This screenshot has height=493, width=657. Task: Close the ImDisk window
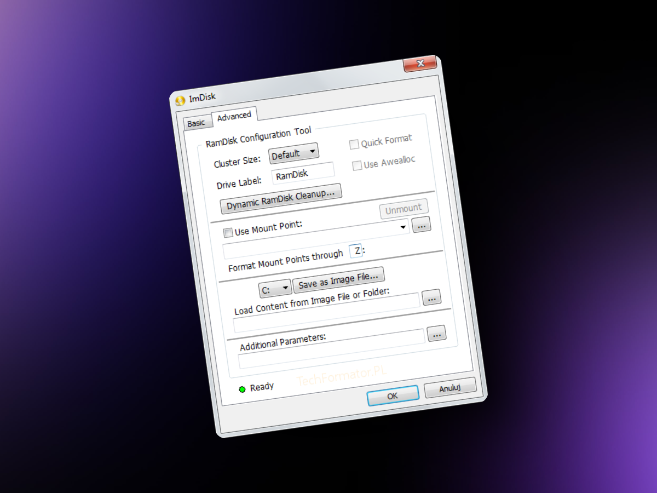point(420,64)
